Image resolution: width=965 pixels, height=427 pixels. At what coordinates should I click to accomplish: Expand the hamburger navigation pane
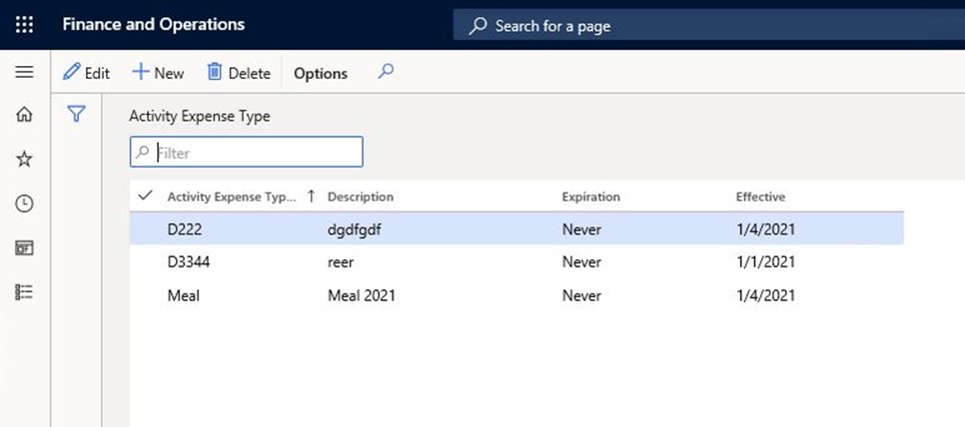pos(24,73)
